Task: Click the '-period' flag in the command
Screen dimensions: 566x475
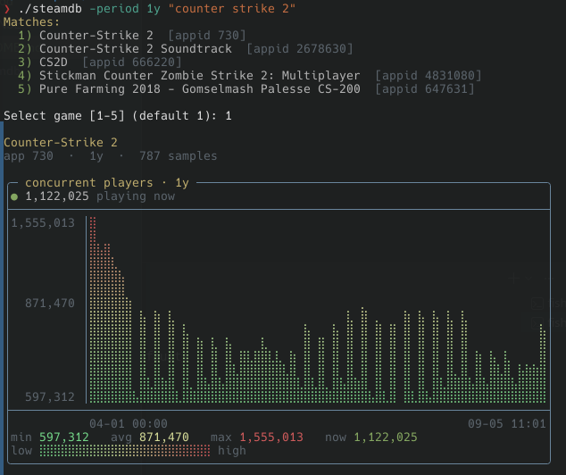Action: pos(114,8)
